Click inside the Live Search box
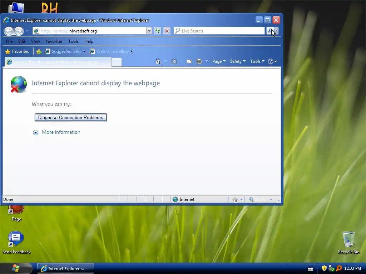 click(219, 31)
